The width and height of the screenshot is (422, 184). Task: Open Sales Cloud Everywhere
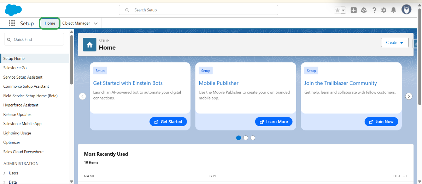tap(23, 152)
